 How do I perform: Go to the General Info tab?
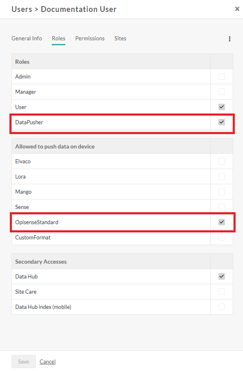coord(27,38)
